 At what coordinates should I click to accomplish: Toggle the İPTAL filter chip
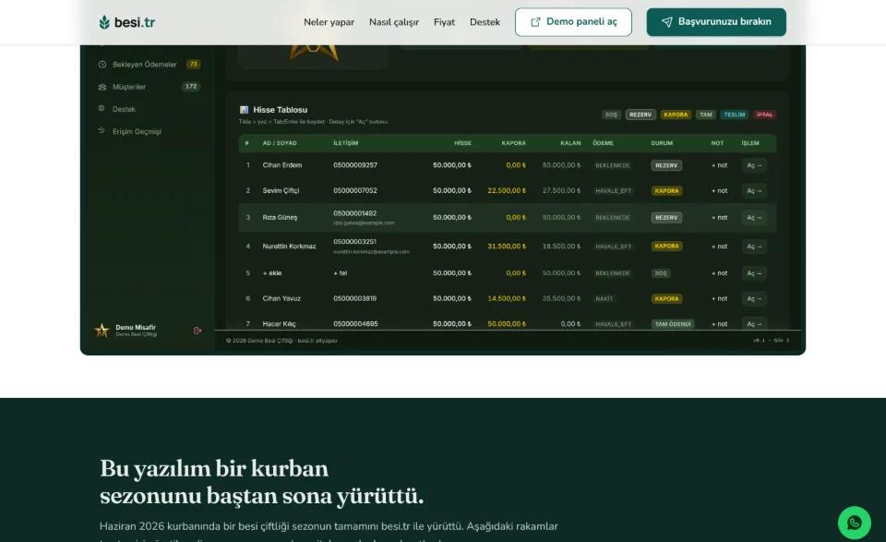tap(764, 114)
